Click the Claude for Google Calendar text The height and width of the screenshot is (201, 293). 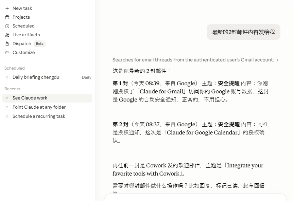(x=202, y=132)
